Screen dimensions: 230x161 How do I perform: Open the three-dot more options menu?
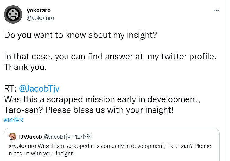pyautogui.click(x=216, y=10)
